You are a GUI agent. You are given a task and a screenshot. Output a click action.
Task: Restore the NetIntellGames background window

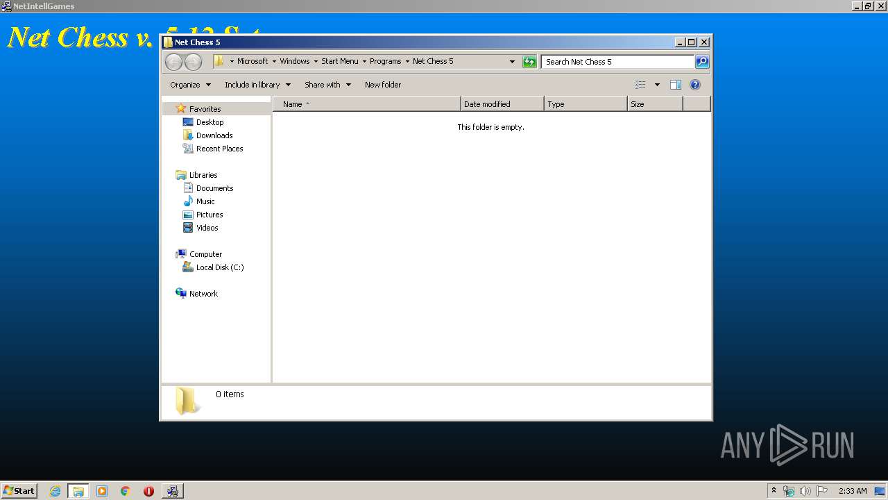pos(867,6)
